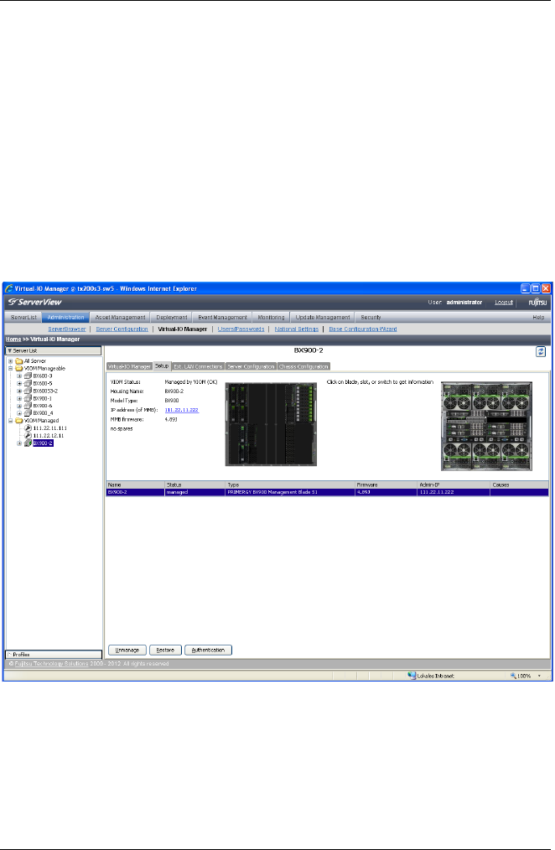Click the VIOM Managed folder icon

pyautogui.click(x=19, y=421)
